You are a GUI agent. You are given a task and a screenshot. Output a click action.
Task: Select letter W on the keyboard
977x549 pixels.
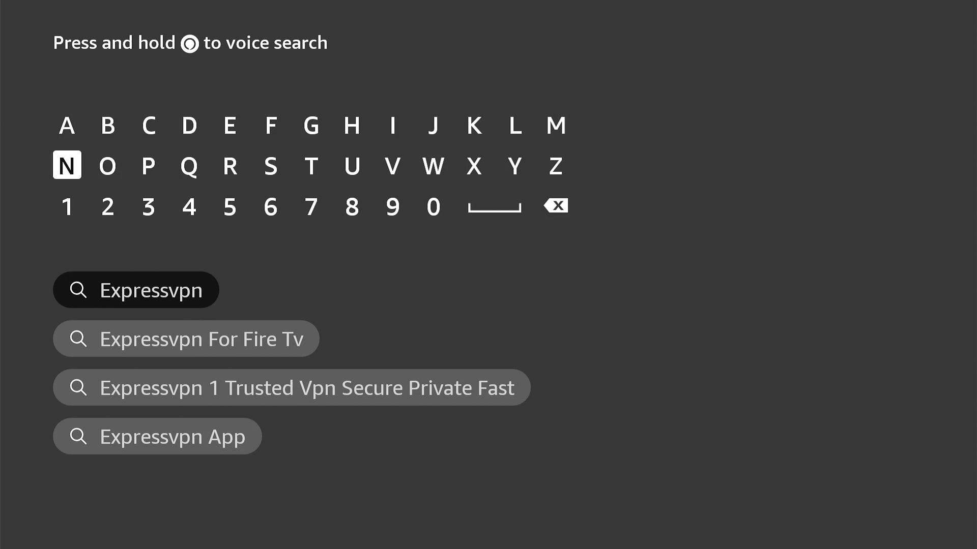(433, 166)
